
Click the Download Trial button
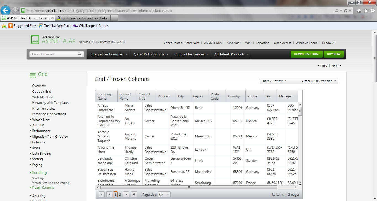click(x=307, y=54)
